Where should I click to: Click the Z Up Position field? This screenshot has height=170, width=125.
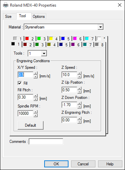[69, 90]
